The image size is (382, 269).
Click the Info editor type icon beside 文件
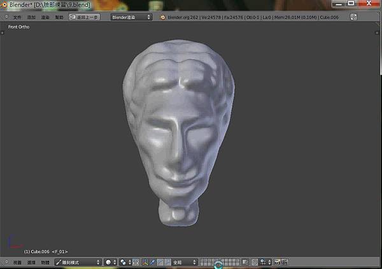coord(6,17)
